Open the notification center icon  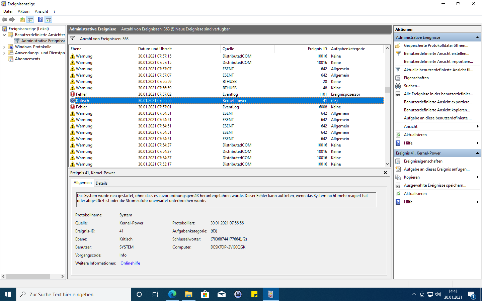[x=472, y=295]
